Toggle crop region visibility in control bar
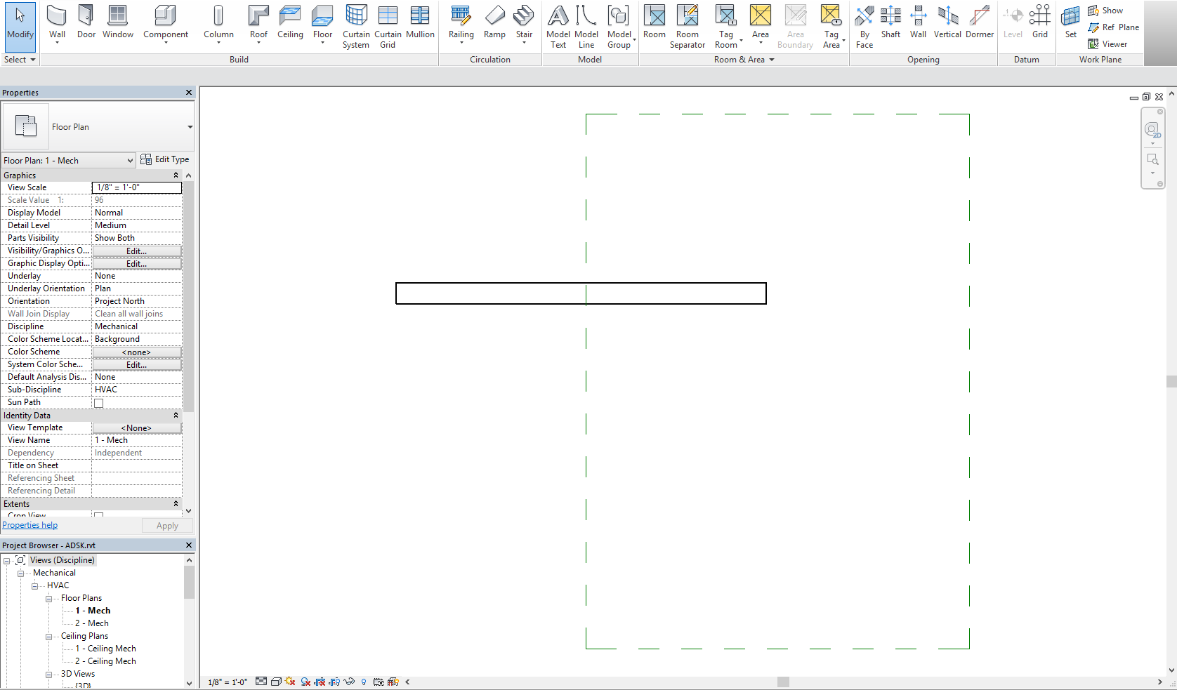The width and height of the screenshot is (1177, 690). (x=334, y=682)
